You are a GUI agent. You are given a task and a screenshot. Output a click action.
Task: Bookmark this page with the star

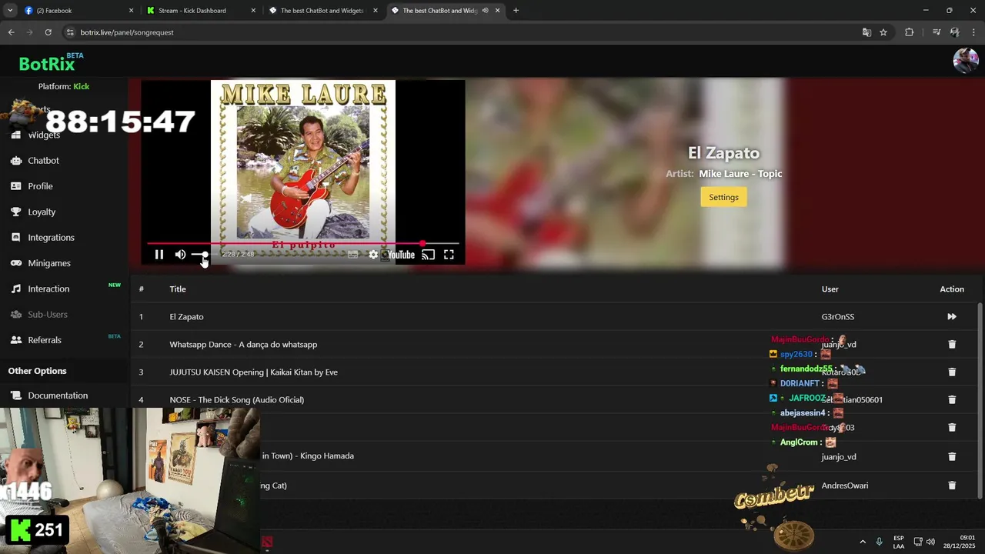point(883,32)
